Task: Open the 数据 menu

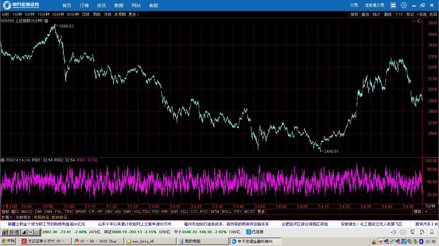Action: 119,5
